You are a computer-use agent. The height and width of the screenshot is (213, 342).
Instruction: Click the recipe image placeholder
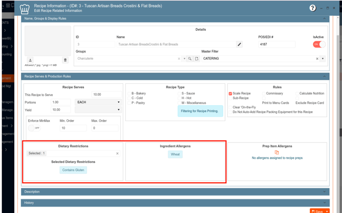[48, 41]
